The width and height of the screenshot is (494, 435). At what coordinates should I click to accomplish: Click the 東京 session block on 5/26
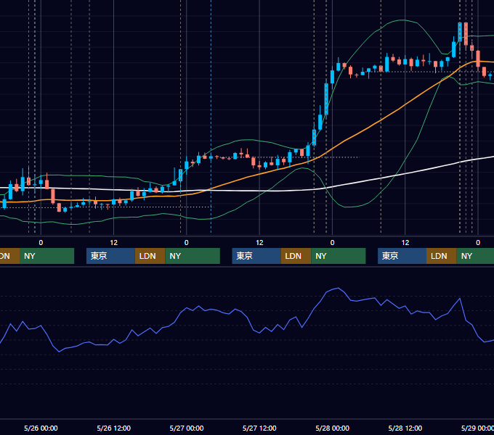pos(110,256)
